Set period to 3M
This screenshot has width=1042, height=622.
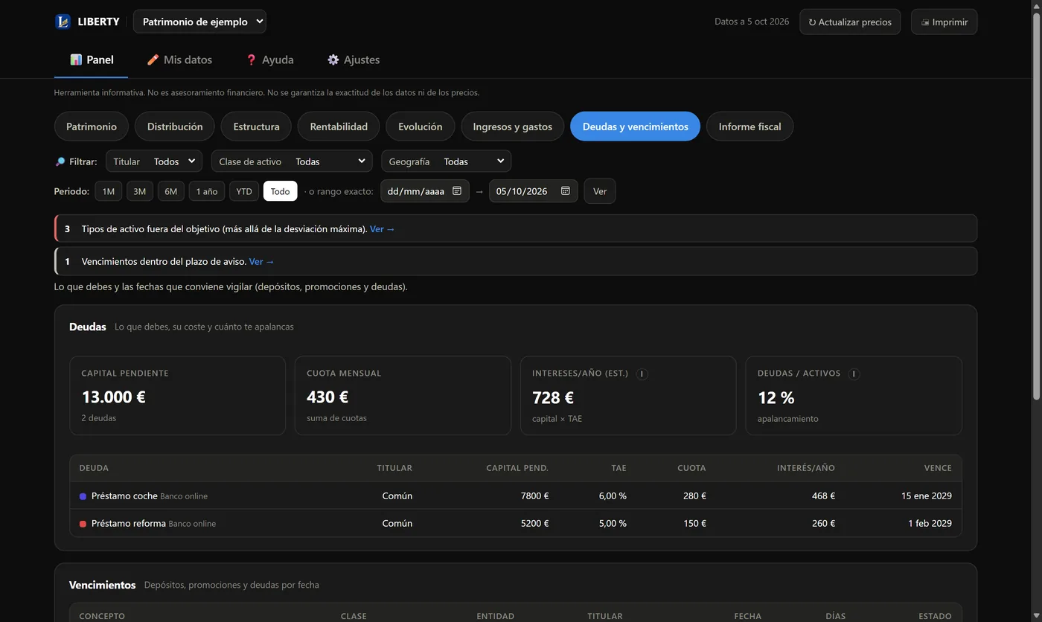(x=140, y=191)
